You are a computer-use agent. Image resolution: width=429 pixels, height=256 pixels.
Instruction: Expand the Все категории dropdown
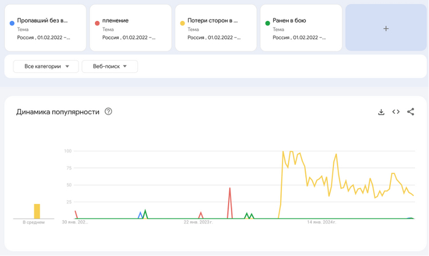pos(46,66)
